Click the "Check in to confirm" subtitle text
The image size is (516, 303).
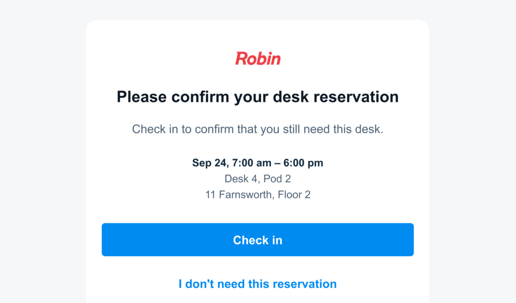pyautogui.click(x=257, y=129)
